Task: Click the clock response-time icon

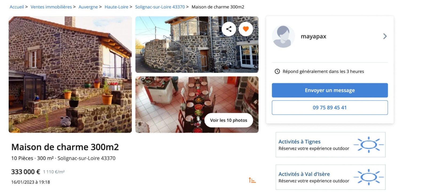Action: [277, 71]
